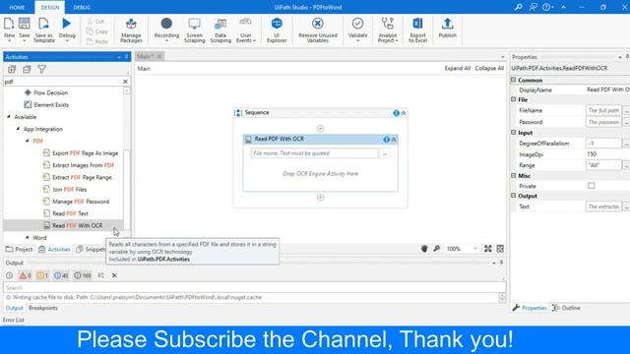
Task: Click fit to screen icon
Action: pyautogui.click(x=488, y=249)
